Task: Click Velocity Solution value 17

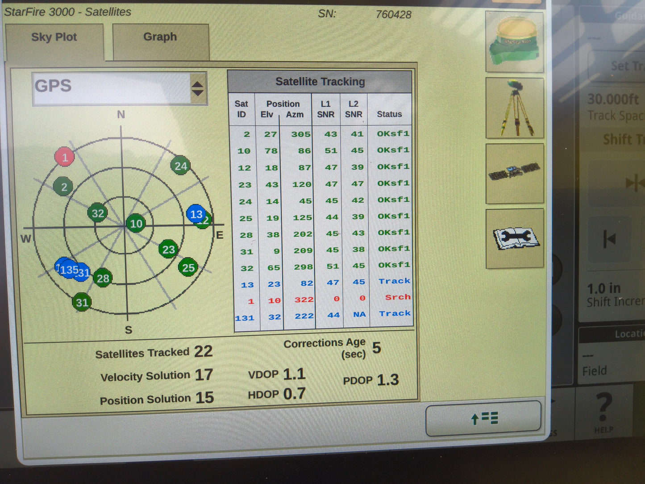Action: click(204, 375)
